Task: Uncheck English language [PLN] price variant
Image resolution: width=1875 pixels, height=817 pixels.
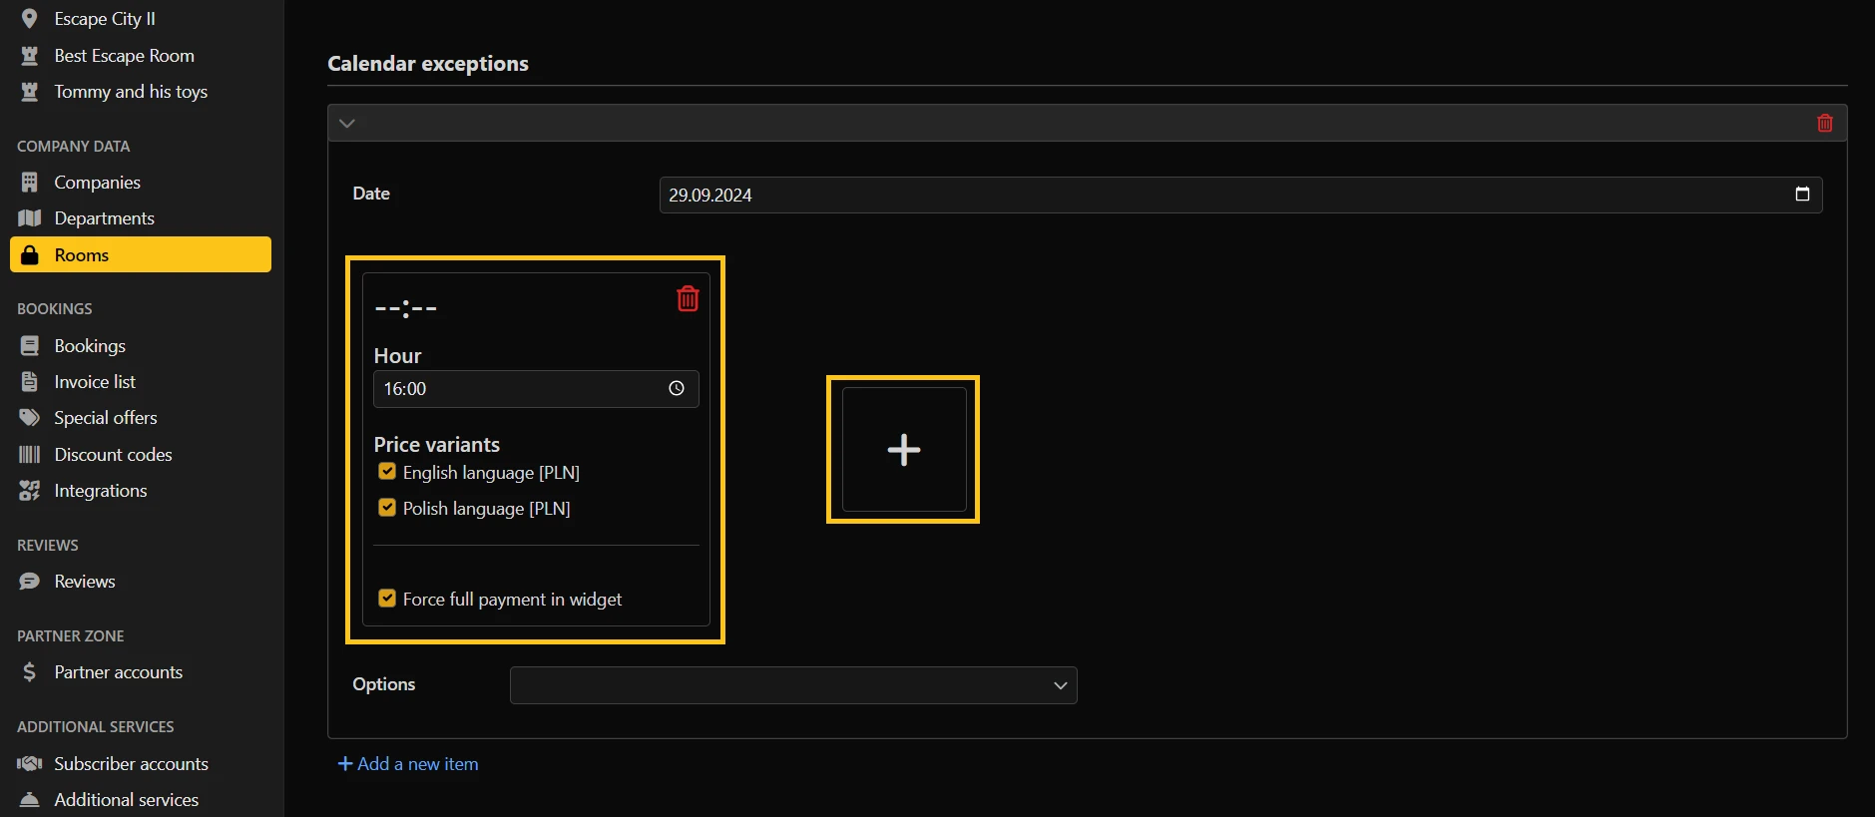Action: point(387,472)
